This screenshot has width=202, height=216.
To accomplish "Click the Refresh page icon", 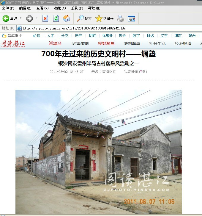I will 56,18.
